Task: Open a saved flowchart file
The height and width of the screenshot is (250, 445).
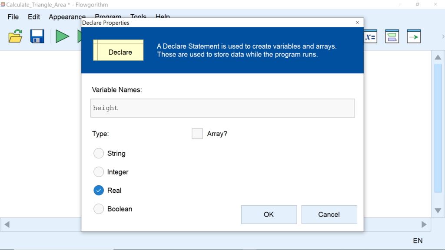Action: (x=15, y=36)
